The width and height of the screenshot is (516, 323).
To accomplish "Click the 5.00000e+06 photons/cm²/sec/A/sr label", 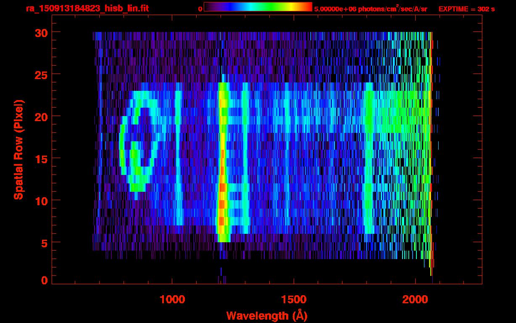I will click(x=371, y=9).
